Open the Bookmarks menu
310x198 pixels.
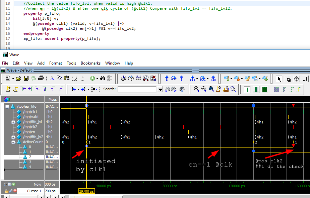pos(90,63)
